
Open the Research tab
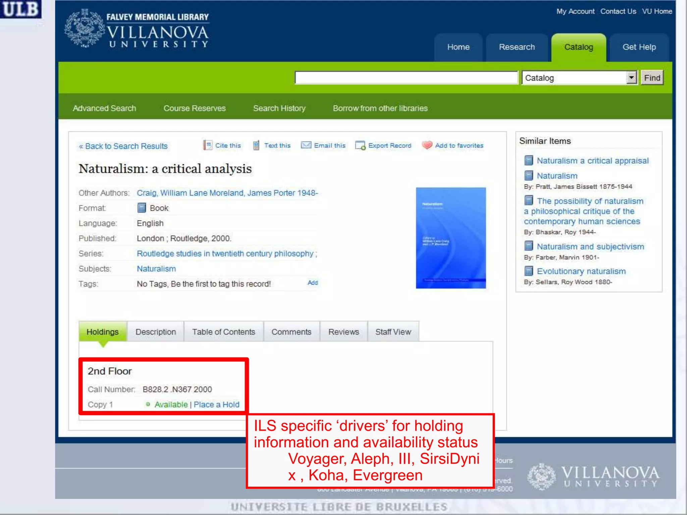click(517, 47)
